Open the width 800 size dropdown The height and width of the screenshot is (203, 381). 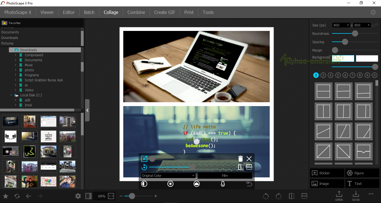[x=341, y=25]
